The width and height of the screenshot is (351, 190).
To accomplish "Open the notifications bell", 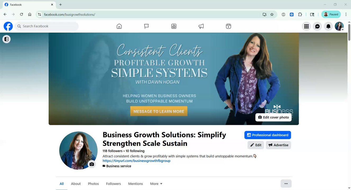I will click(x=328, y=26).
